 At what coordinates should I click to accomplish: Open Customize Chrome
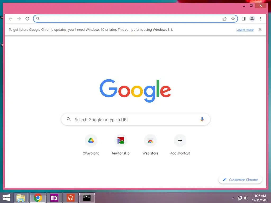[240, 180]
